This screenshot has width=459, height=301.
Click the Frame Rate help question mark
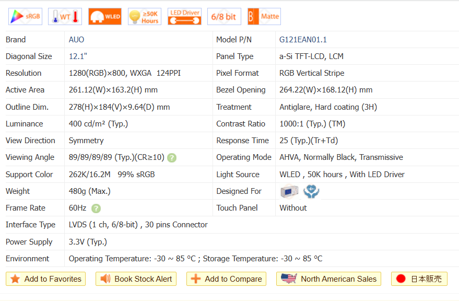pos(96,208)
